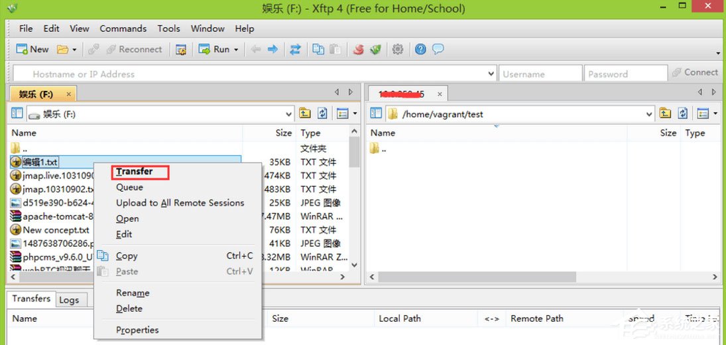Click the Reconnect button

[135, 49]
